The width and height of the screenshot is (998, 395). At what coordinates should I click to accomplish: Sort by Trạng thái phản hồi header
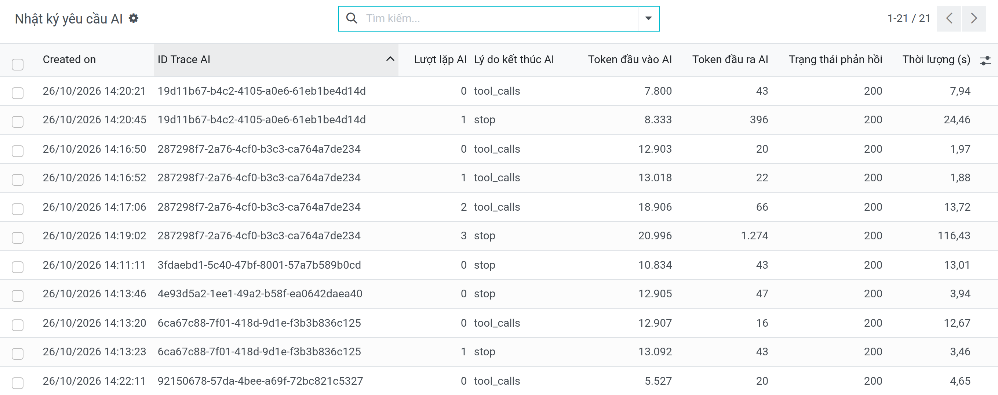835,59
